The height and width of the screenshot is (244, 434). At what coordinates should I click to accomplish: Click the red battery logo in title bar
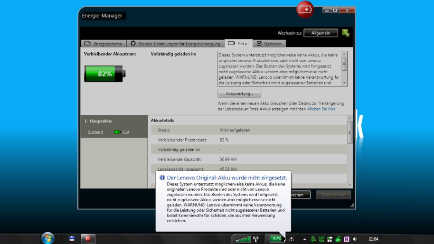coord(305,9)
